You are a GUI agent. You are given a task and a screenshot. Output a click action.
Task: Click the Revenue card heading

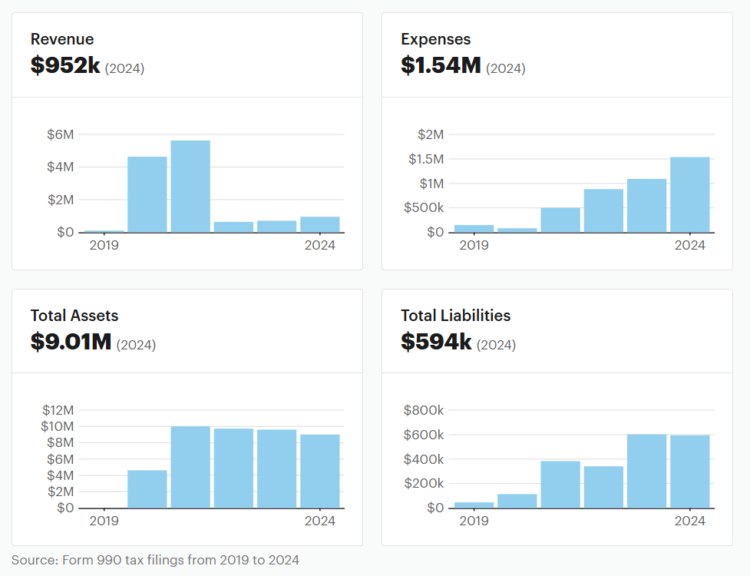pyautogui.click(x=62, y=39)
